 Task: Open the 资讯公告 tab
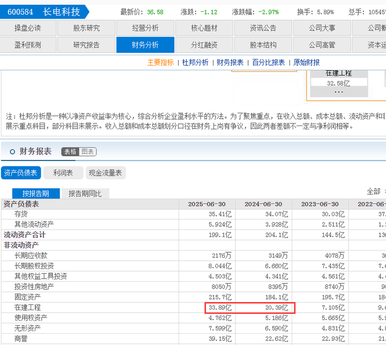pyautogui.click(x=263, y=28)
